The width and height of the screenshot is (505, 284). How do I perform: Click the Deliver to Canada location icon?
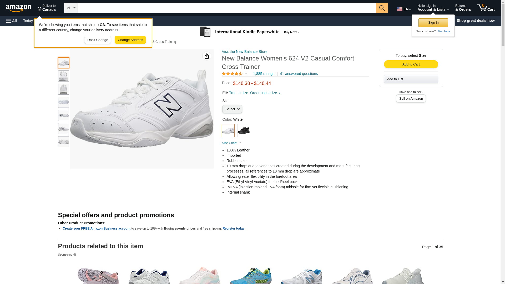click(x=40, y=9)
